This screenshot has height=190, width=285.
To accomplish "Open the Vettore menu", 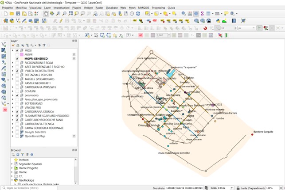I will (x=88, y=8).
